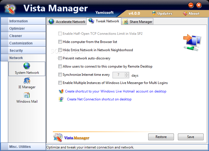
Task: Expand the Misc. Utilities section
Action: pos(23,146)
